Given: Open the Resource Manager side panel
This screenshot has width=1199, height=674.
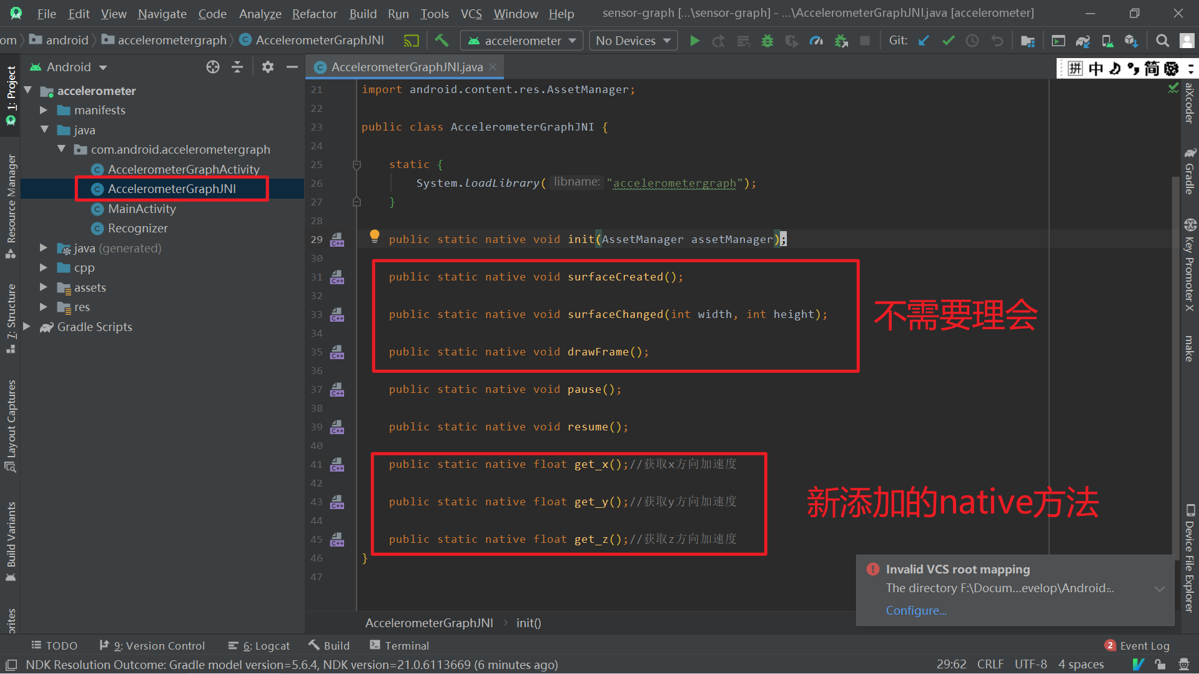Looking at the screenshot, I should 11,206.
